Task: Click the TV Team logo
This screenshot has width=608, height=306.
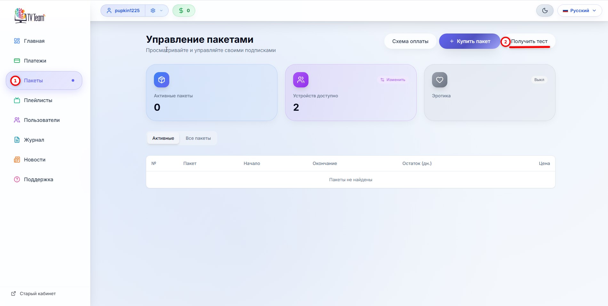Action: point(30,16)
